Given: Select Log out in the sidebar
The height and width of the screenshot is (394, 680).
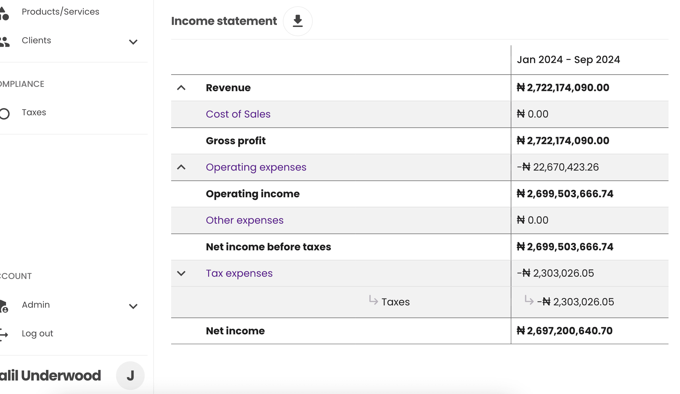Looking at the screenshot, I should (x=37, y=333).
